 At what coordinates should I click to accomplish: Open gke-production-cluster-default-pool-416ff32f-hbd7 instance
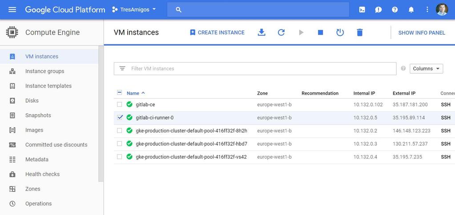pos(192,144)
